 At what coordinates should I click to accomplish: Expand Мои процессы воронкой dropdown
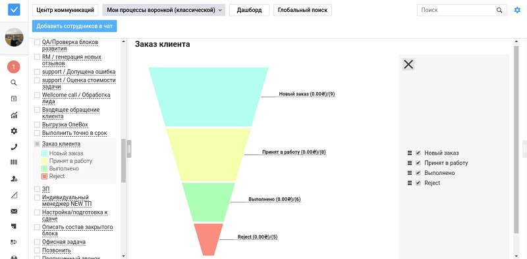coord(163,10)
